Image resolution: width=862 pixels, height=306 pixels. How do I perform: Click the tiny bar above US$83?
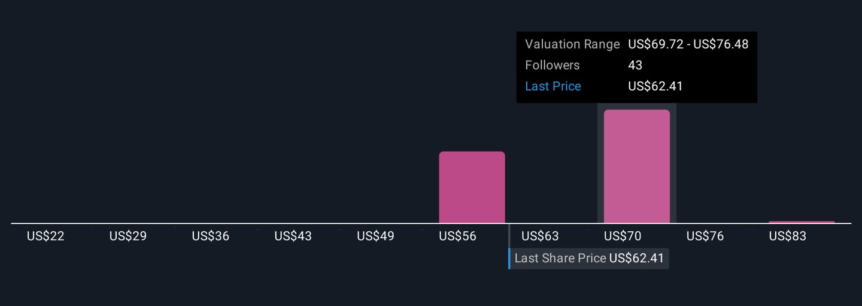pos(801,222)
